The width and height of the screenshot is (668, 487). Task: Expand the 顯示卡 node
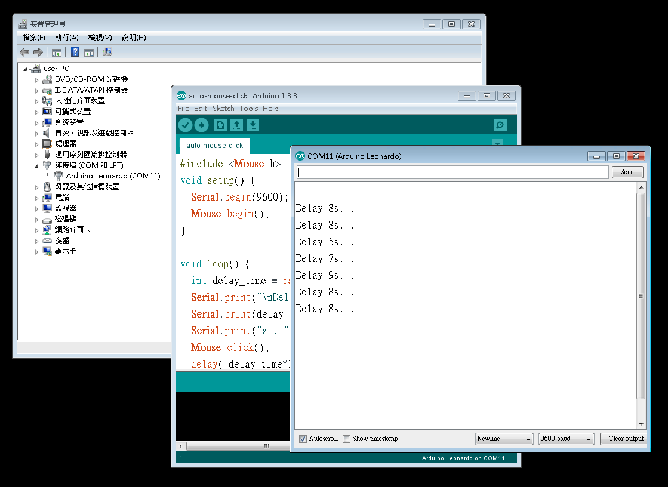(36, 252)
